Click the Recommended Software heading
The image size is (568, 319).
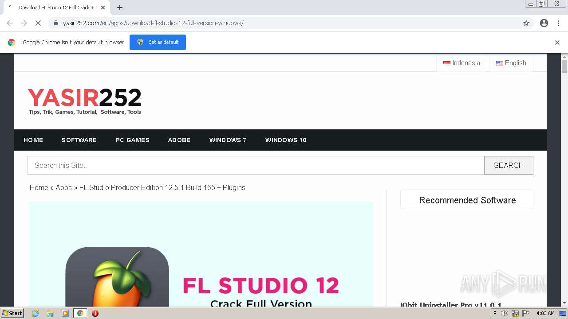(x=467, y=200)
